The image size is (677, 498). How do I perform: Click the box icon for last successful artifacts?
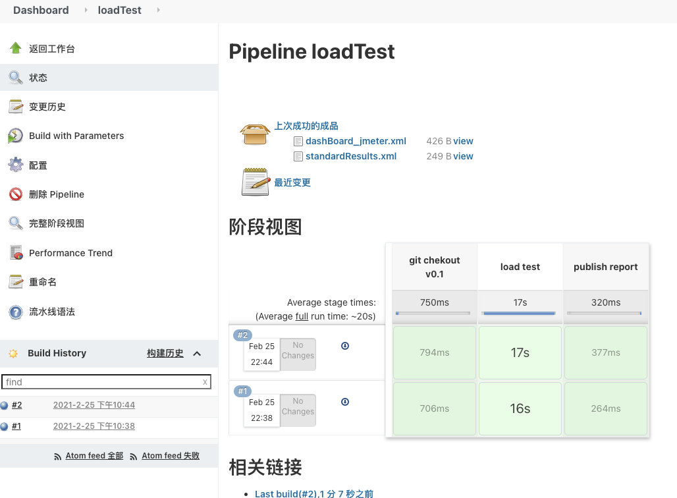[255, 133]
